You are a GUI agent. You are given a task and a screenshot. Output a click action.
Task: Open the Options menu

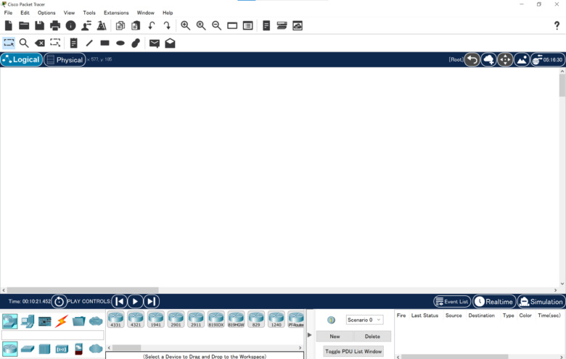(46, 12)
